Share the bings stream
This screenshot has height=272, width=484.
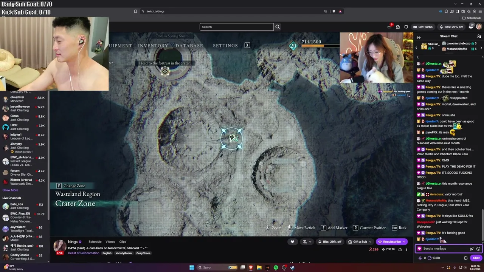pyautogui.click(x=400, y=249)
